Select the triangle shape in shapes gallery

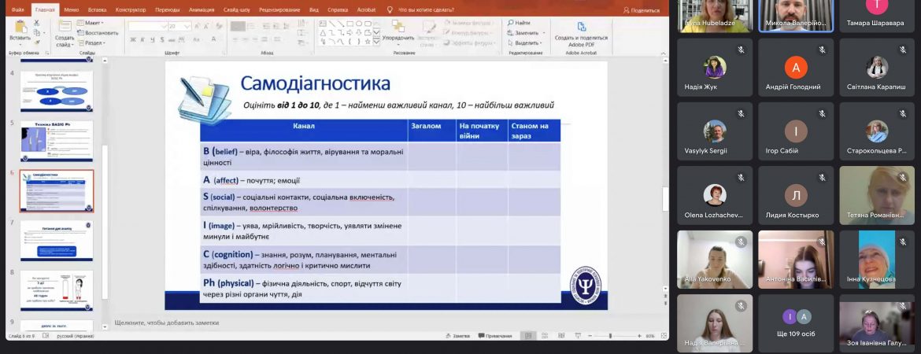(x=323, y=33)
